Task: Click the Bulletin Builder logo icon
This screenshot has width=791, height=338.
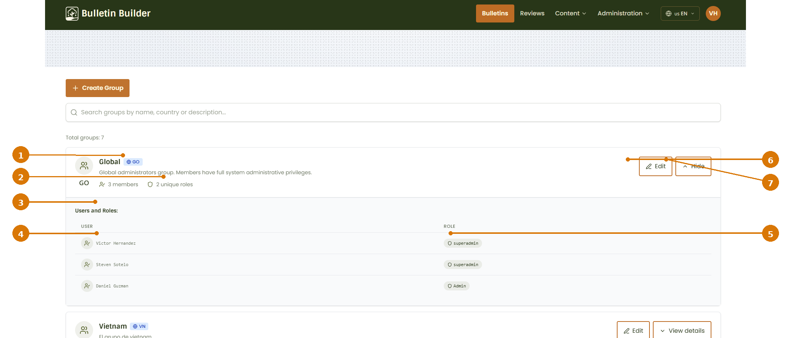Action: [72, 13]
